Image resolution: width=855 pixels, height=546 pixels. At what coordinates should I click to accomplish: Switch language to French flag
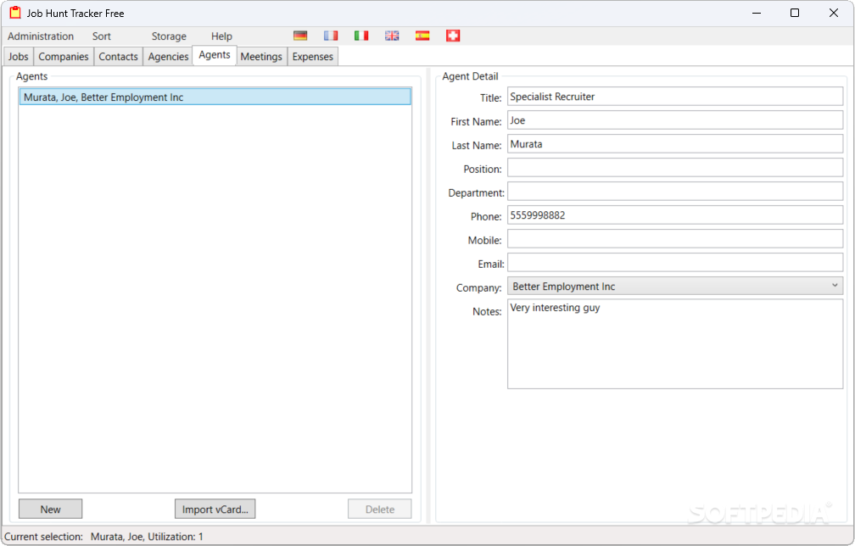[331, 36]
